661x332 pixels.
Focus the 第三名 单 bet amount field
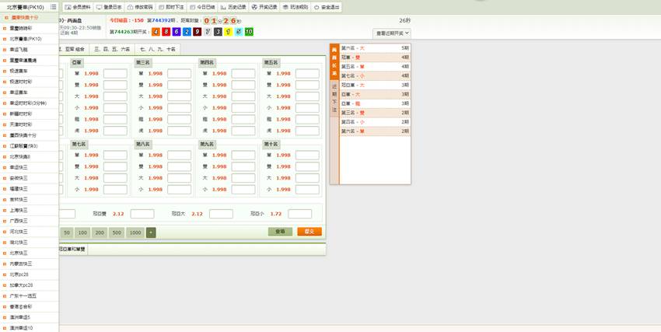[179, 74]
